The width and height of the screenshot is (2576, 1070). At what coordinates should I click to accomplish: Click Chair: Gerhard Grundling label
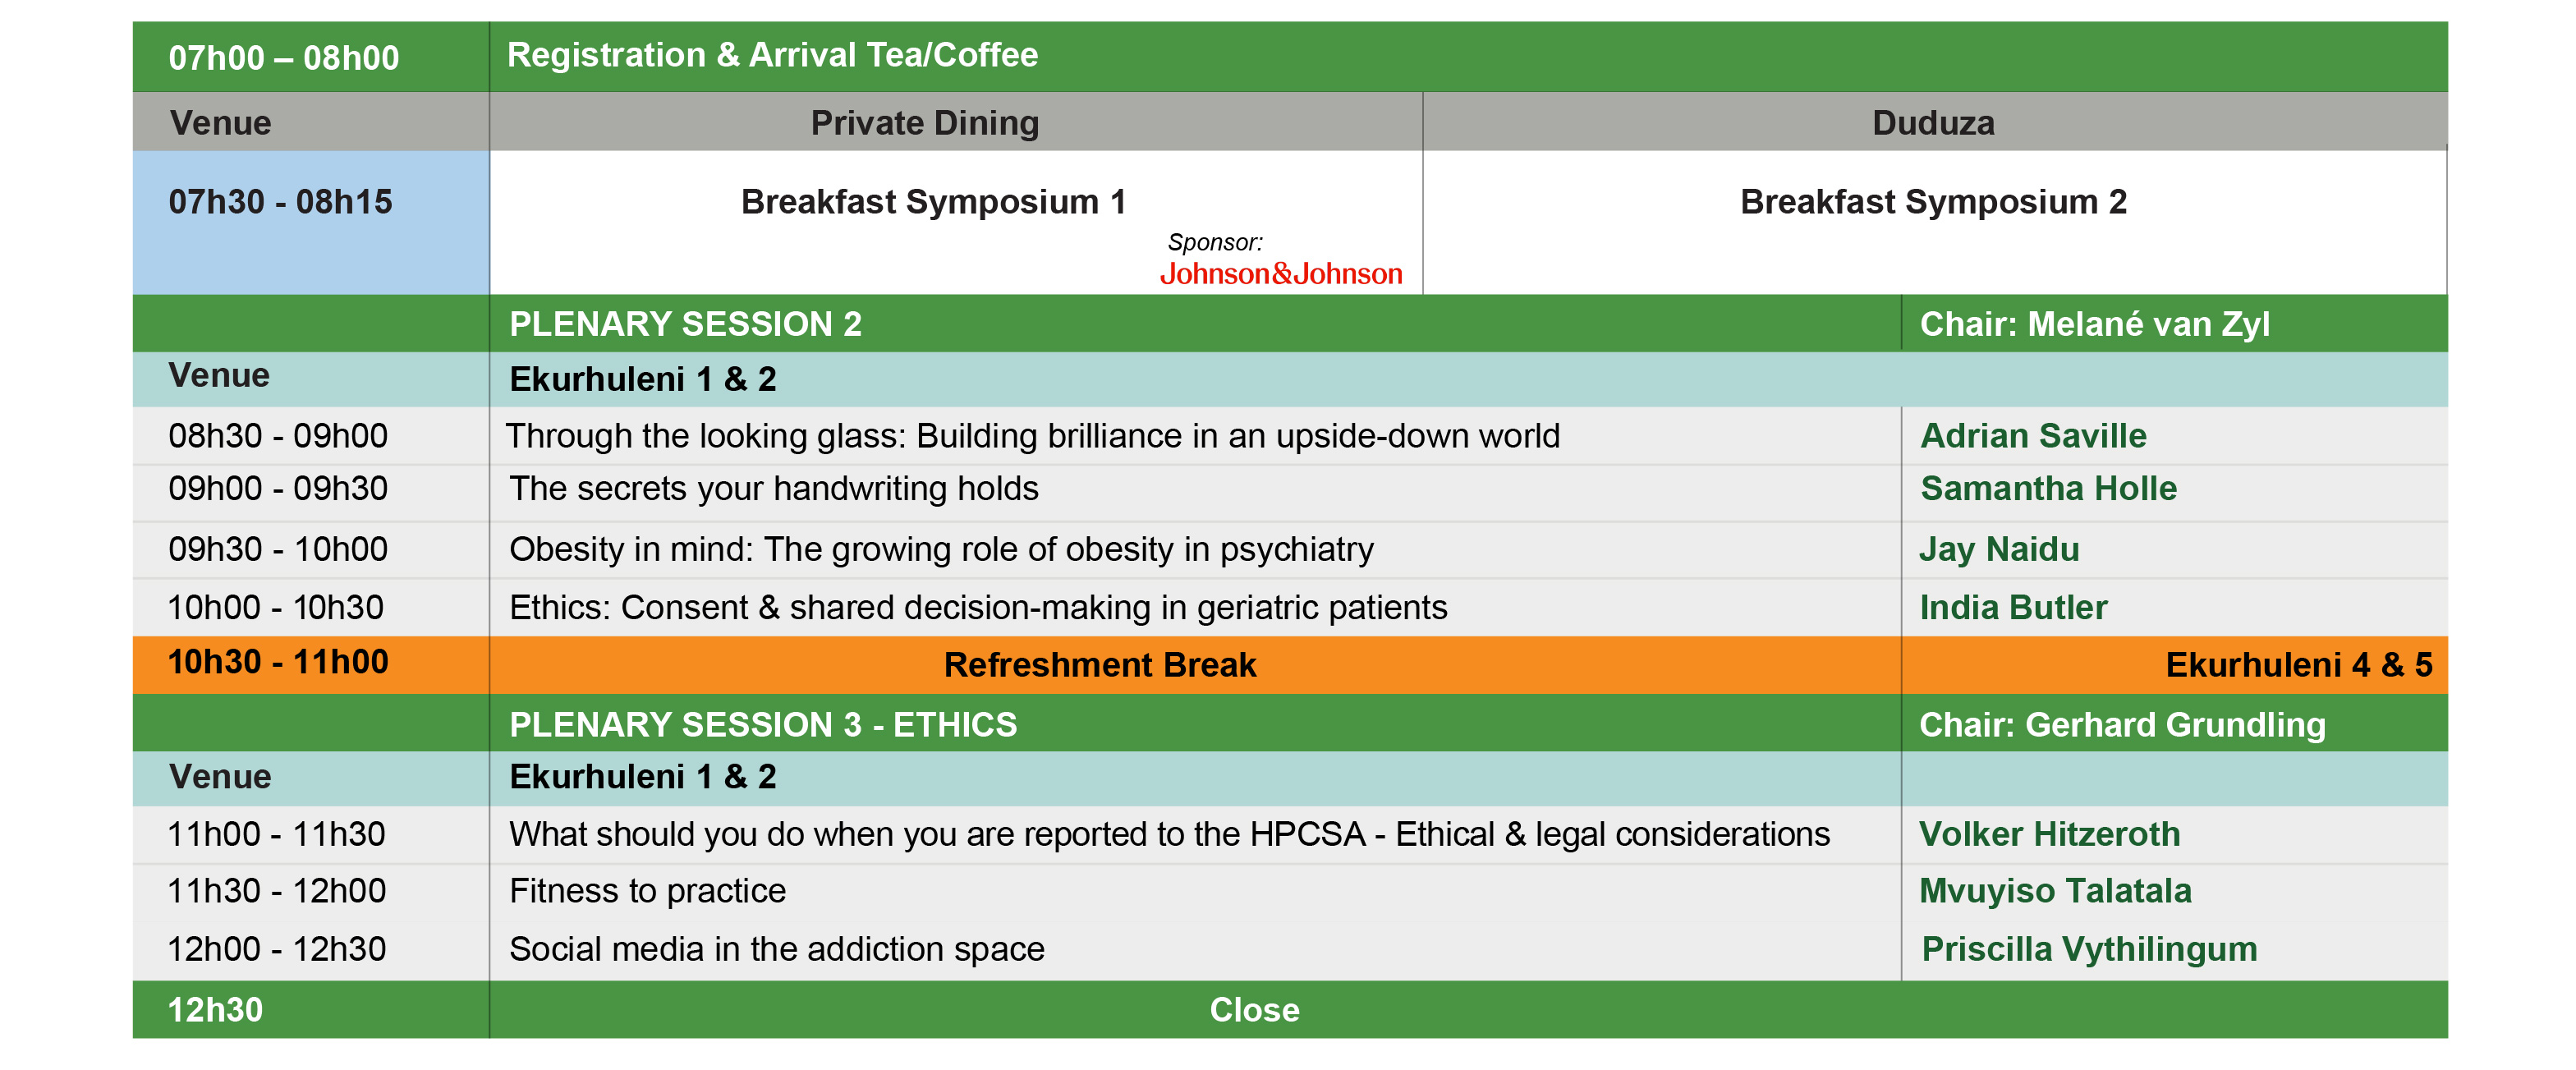pos(2122,725)
